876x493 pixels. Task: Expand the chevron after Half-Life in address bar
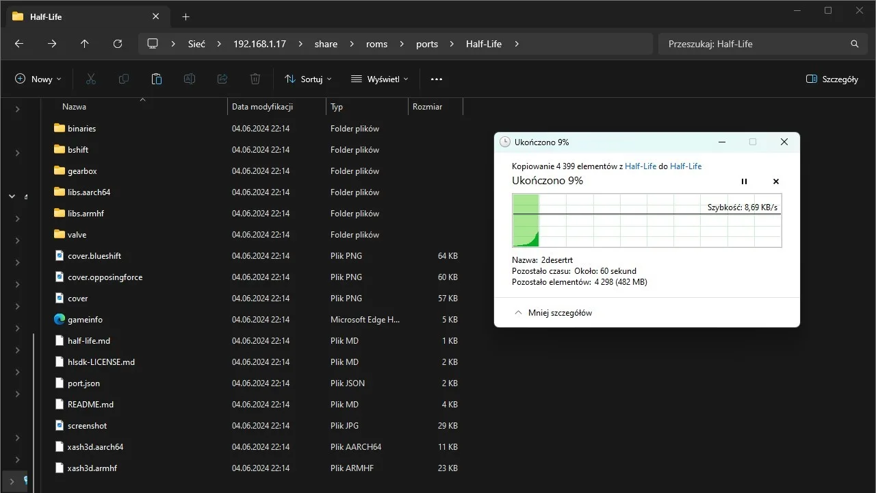(x=517, y=44)
